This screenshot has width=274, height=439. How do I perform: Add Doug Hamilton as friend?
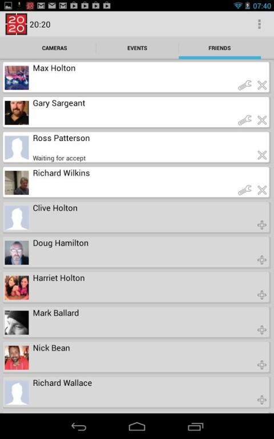[261, 260]
